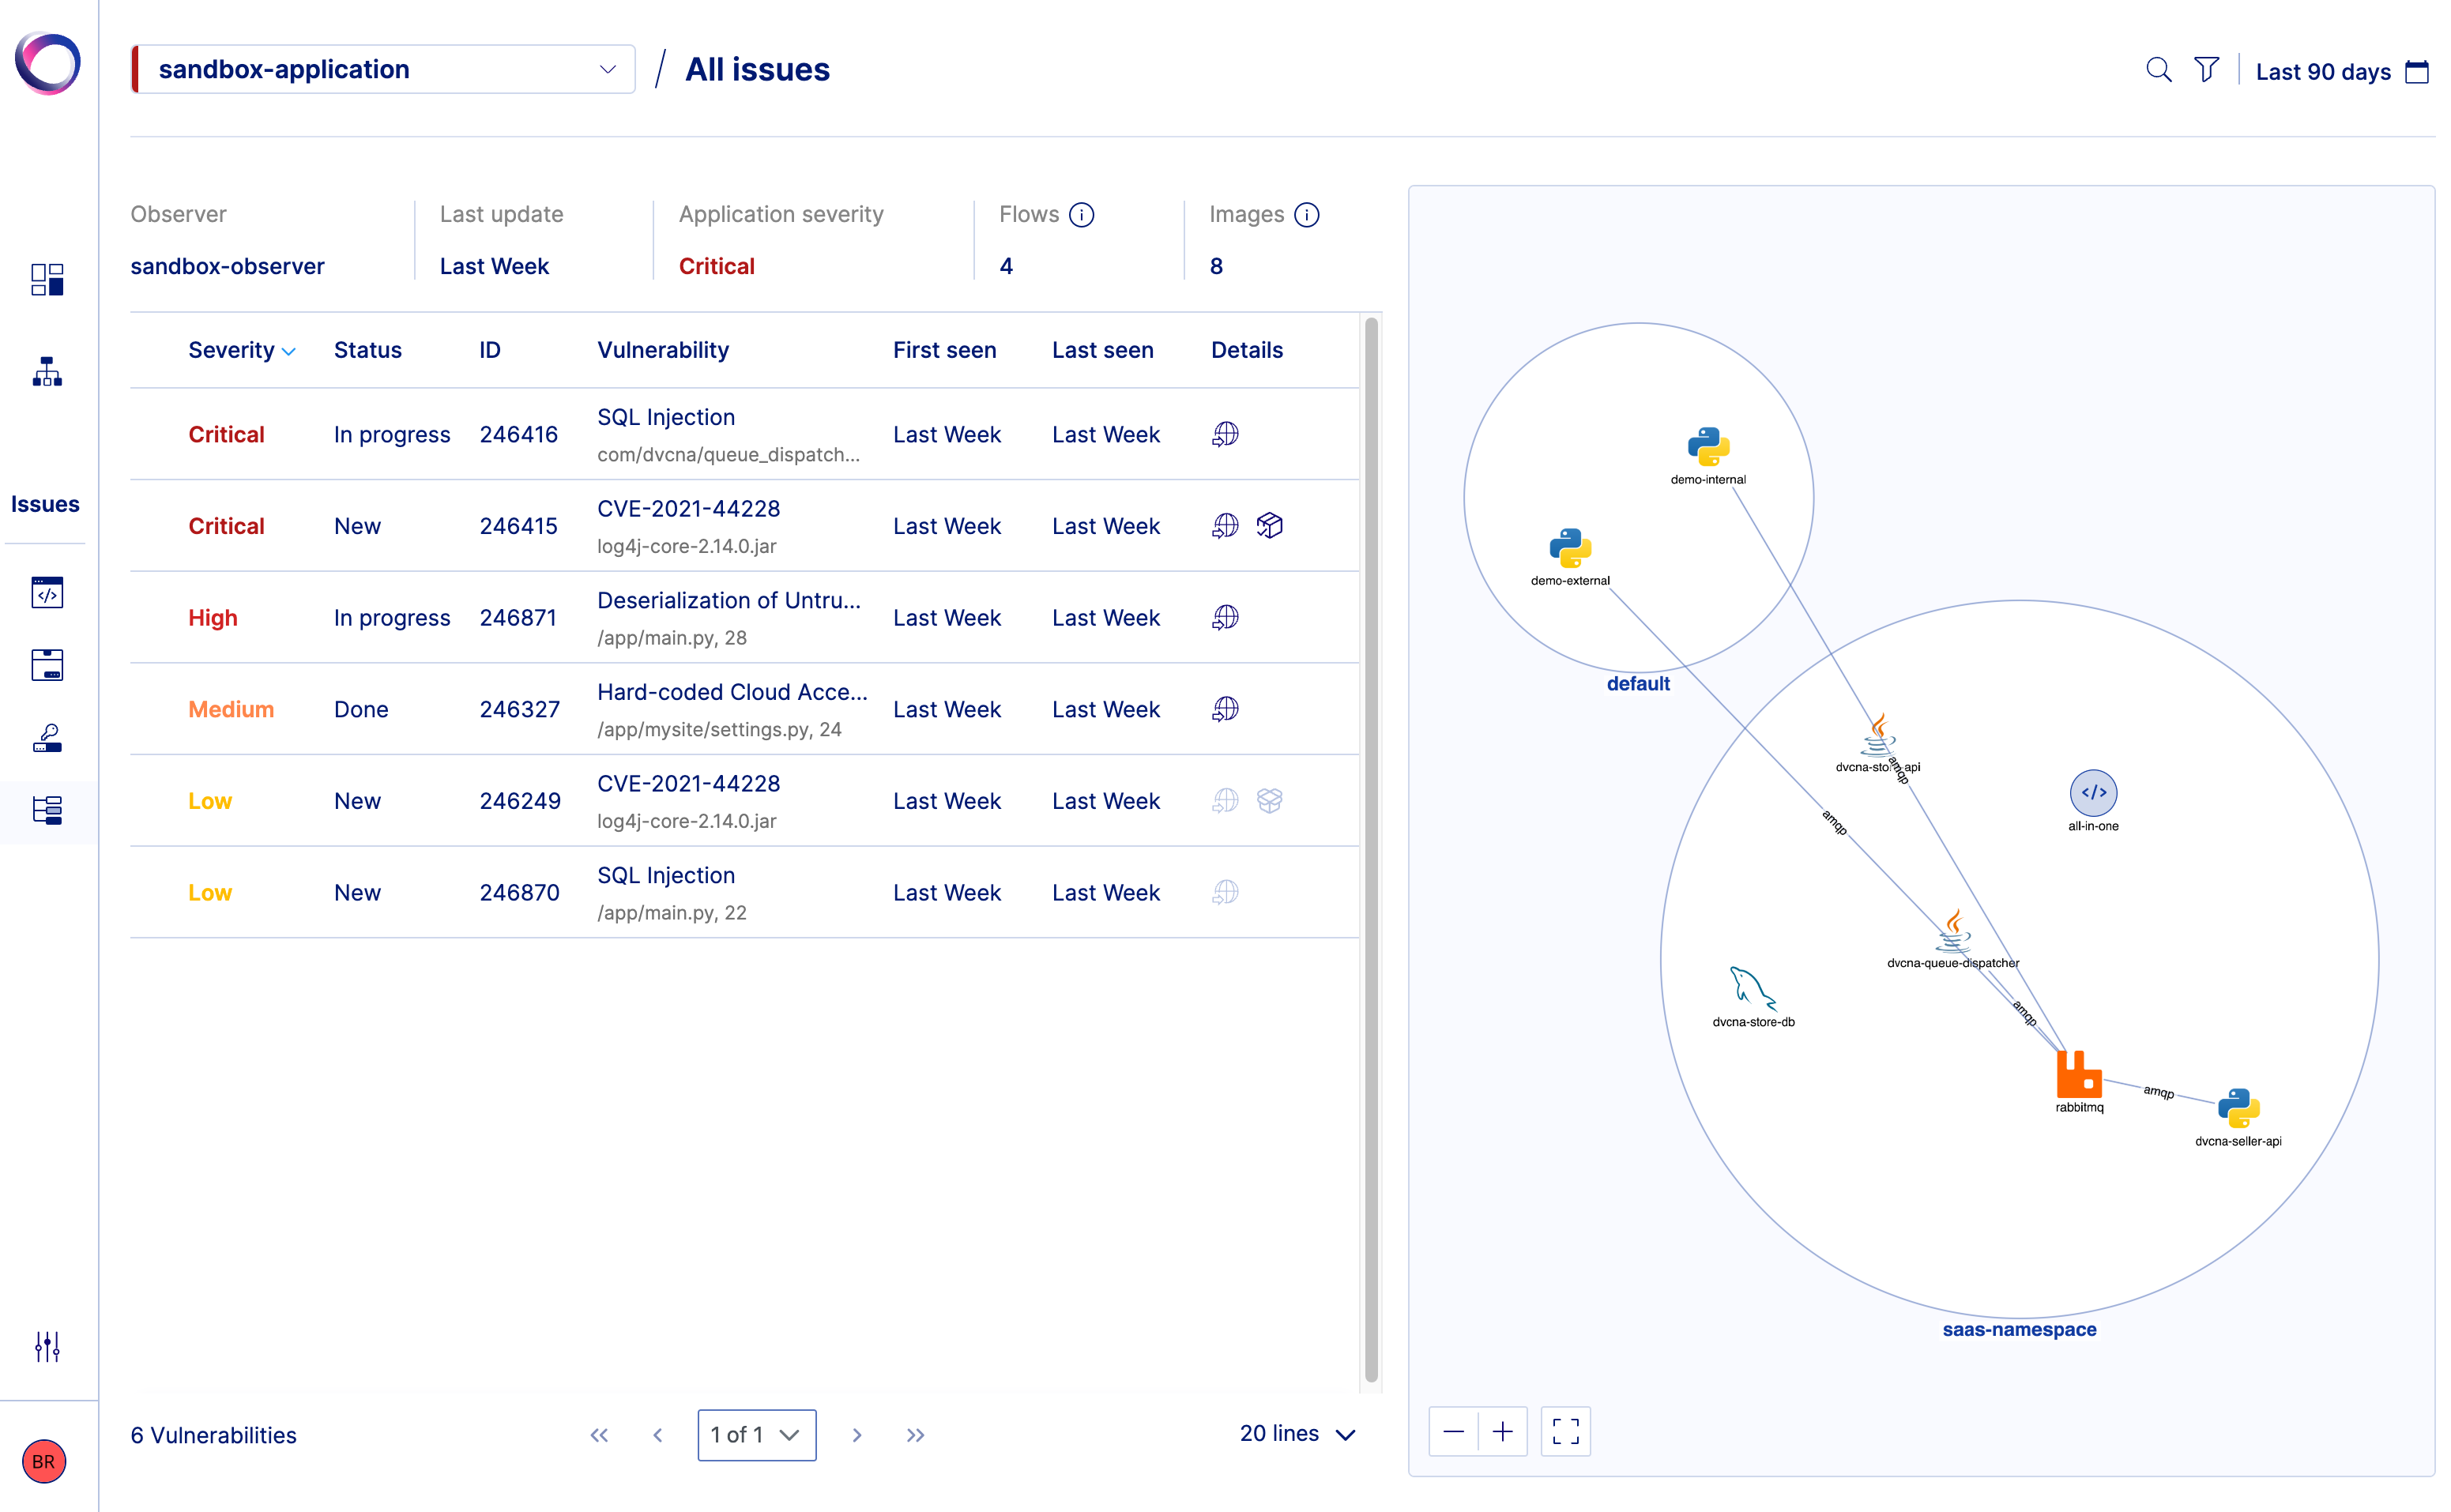Open the topology hierarchy sidebar icon
The height and width of the screenshot is (1512, 2451).
coord(47,371)
